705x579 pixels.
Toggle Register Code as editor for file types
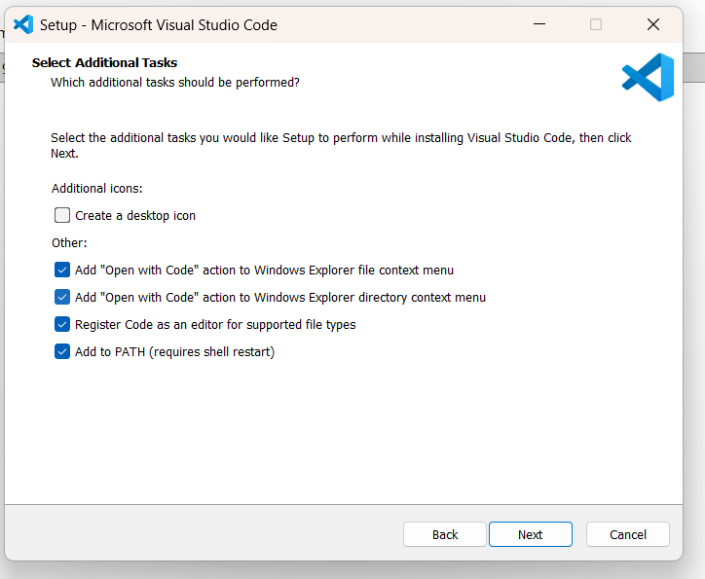coord(62,324)
